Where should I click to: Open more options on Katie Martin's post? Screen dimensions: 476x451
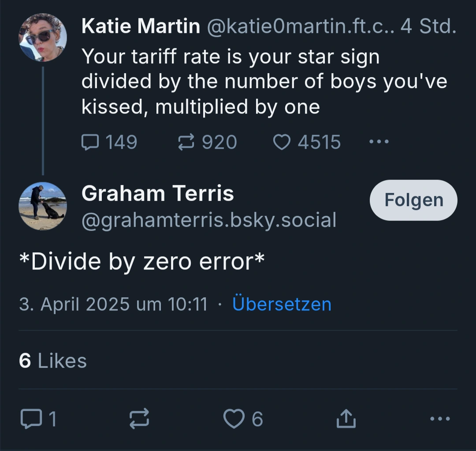coord(378,142)
